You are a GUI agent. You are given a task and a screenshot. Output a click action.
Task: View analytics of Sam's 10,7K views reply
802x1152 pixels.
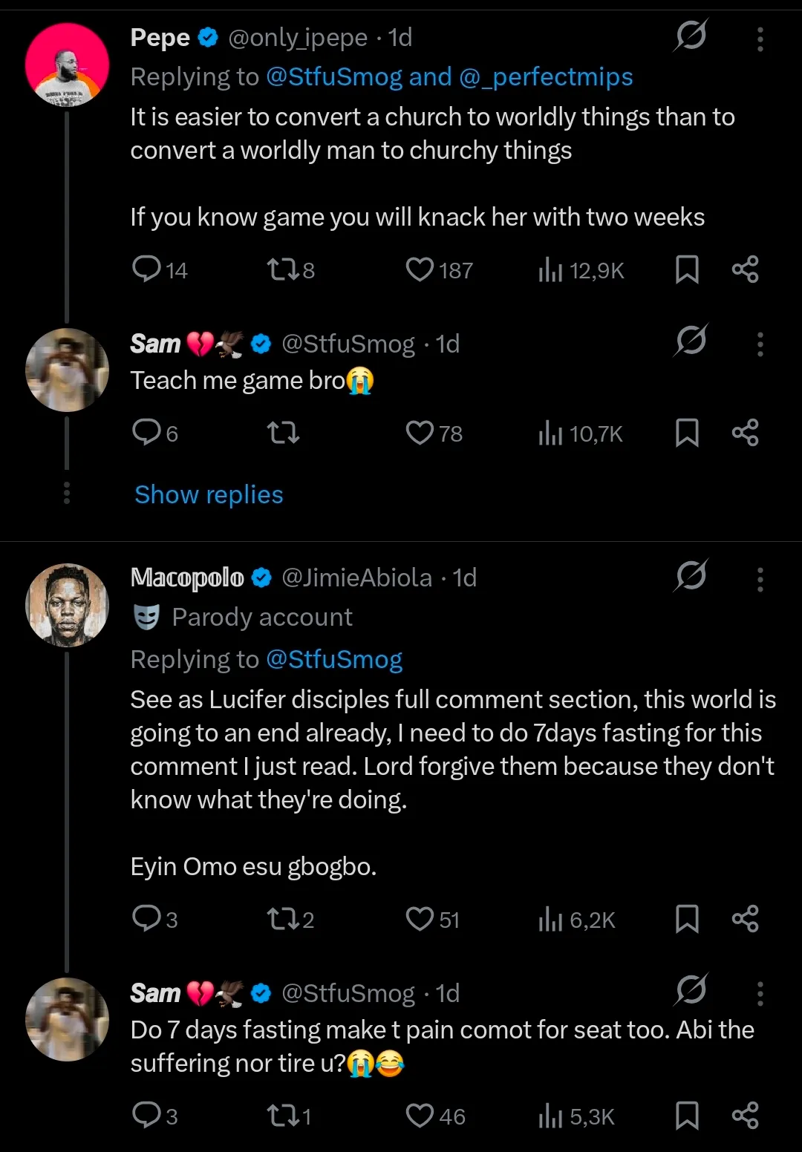click(x=551, y=433)
